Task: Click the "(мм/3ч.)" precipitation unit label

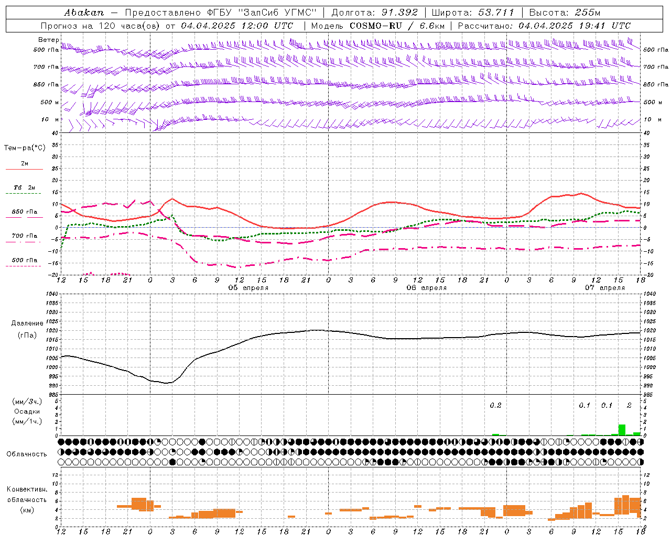Action: [26, 401]
